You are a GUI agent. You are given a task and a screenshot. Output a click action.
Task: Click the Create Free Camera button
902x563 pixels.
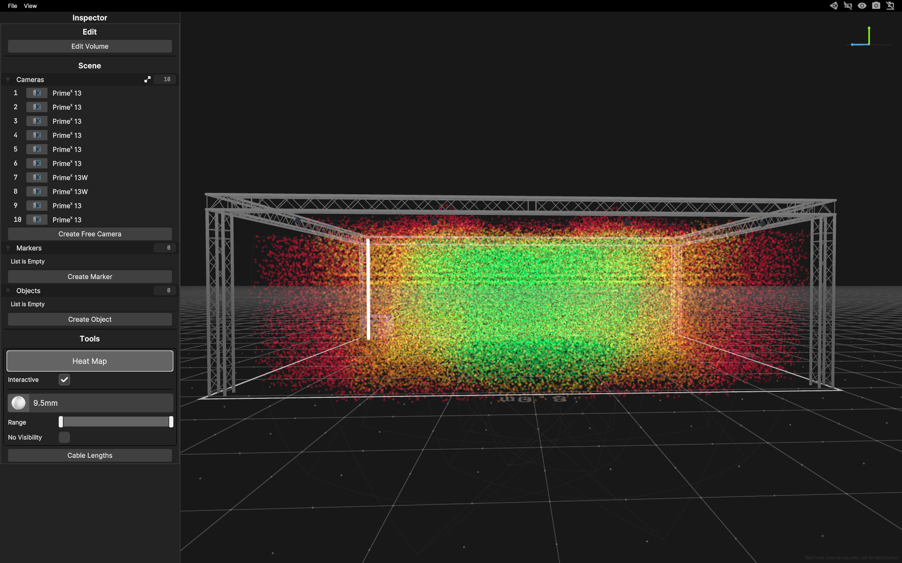coord(90,234)
